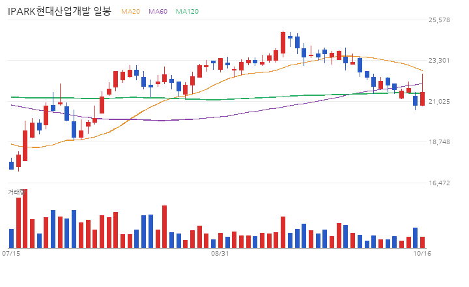Screen dimensions: 469x287
Task: Click the tallest red volume bar
Action: pyautogui.click(x=25, y=219)
